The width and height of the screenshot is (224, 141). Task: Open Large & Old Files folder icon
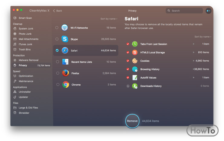[15, 108]
